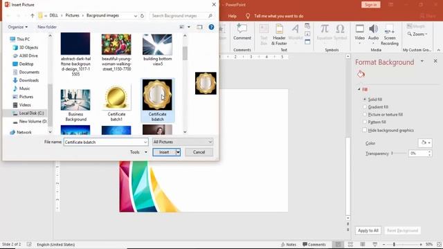Open the Help tab in PowerPoint
This screenshot has height=249, width=443.
233,16
